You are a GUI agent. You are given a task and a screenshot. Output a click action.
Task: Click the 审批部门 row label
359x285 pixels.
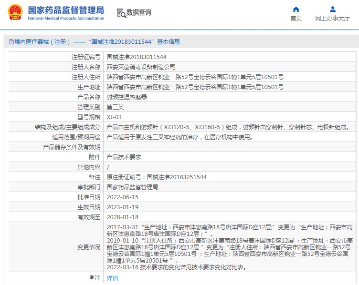click(89, 187)
